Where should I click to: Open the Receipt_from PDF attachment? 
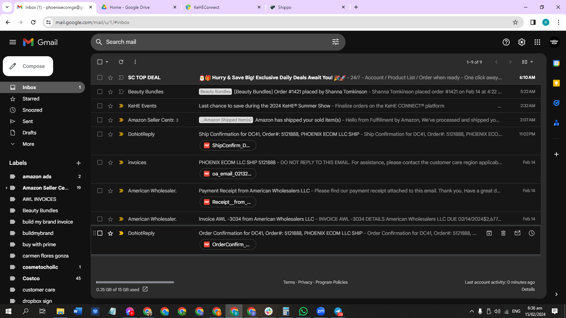228,202
